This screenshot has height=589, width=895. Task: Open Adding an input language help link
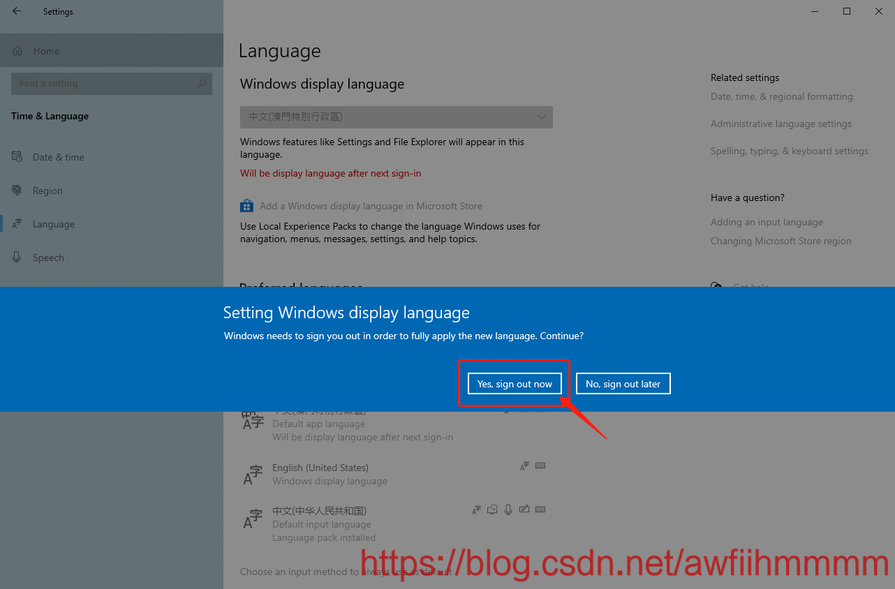pyautogui.click(x=767, y=222)
